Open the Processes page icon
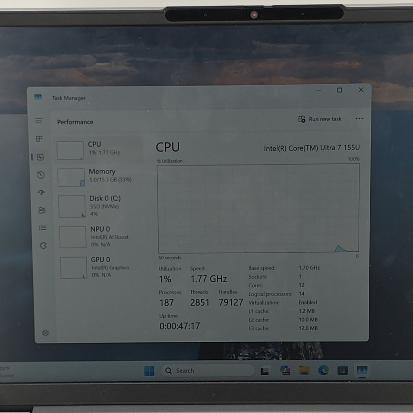The width and height of the screenshot is (413, 413). point(39,139)
